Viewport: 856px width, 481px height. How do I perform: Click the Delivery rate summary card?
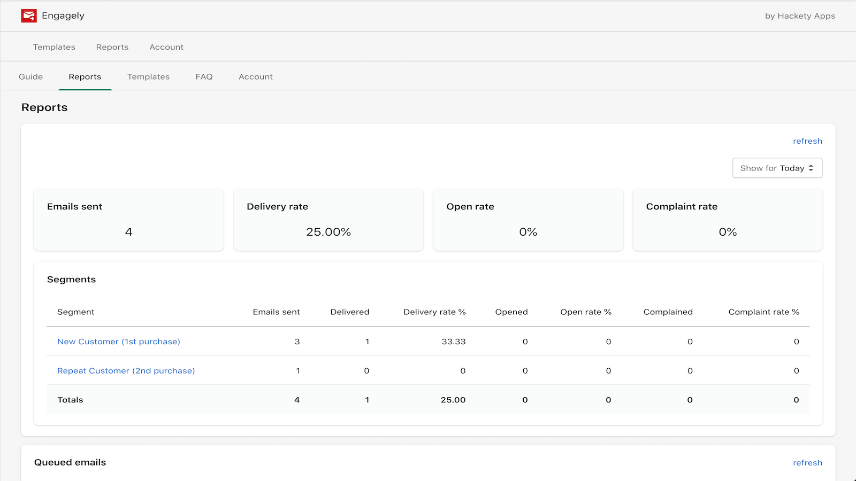click(x=328, y=220)
